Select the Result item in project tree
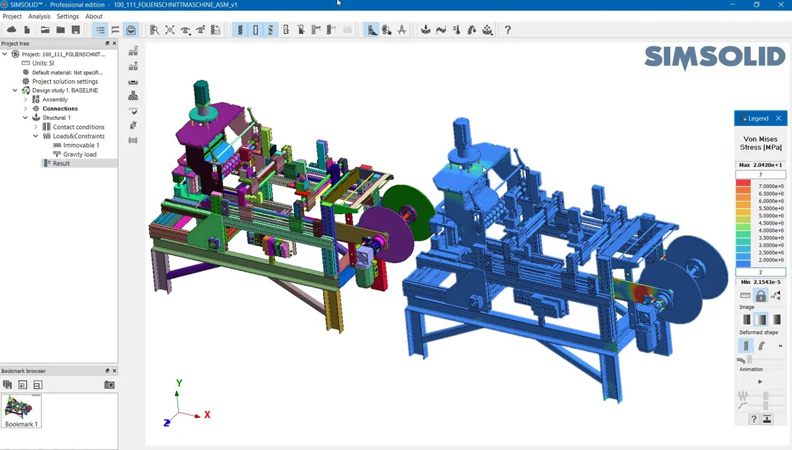792x450 pixels. coord(61,163)
